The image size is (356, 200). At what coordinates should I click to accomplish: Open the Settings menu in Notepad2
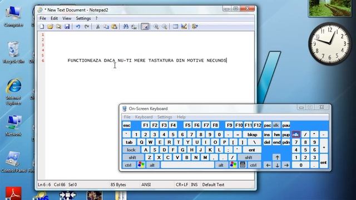83,18
